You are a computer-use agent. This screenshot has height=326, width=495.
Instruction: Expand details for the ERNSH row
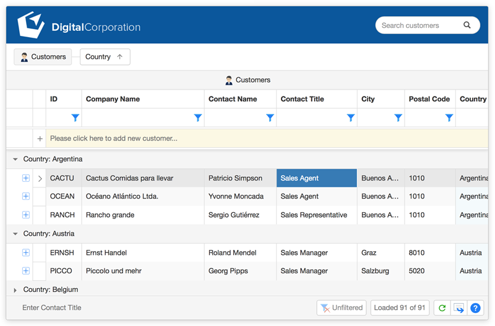click(x=26, y=252)
